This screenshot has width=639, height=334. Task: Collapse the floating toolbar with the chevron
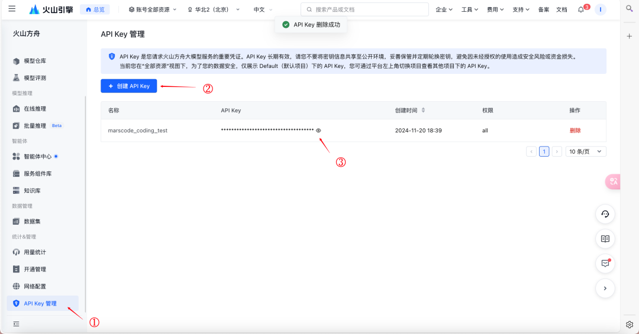(x=605, y=288)
